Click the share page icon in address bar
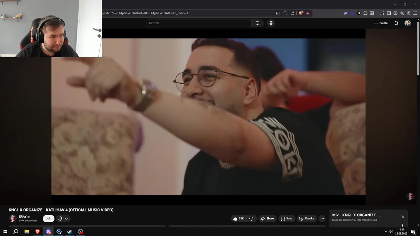The width and height of the screenshot is (420, 236). 293,13
